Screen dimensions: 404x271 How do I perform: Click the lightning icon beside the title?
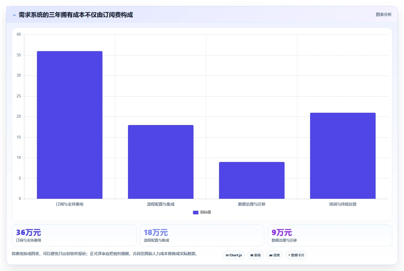click(x=14, y=15)
